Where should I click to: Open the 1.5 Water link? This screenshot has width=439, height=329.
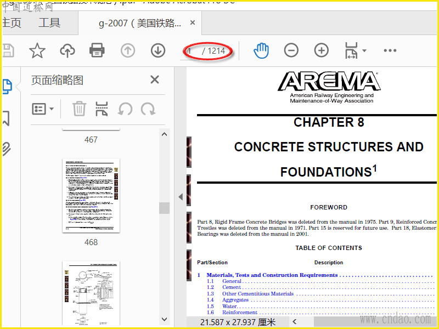(229, 307)
